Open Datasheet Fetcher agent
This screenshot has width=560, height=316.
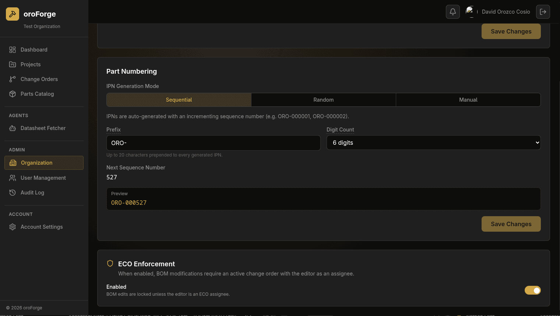tap(44, 128)
